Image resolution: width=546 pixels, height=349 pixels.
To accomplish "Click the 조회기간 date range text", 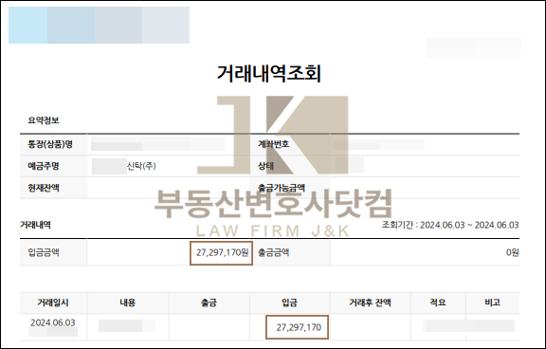I will point(450,225).
